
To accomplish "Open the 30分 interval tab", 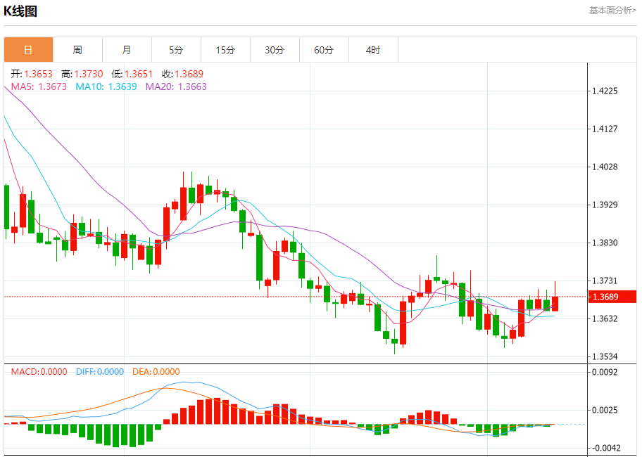I will point(275,50).
